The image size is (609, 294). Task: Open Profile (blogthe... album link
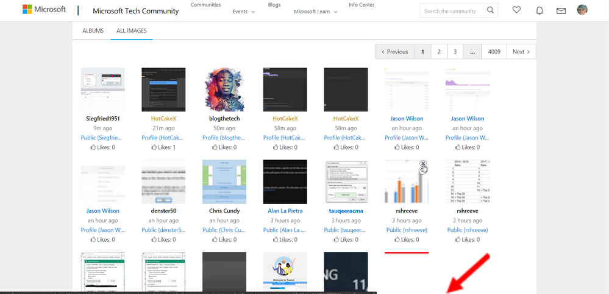coord(224,138)
